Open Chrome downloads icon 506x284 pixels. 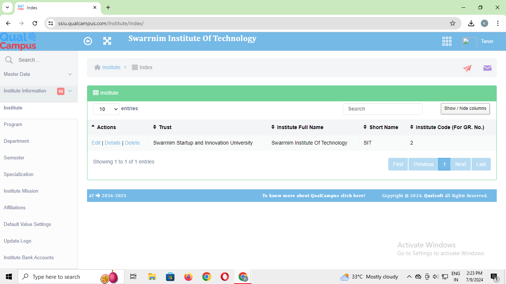tap(471, 23)
